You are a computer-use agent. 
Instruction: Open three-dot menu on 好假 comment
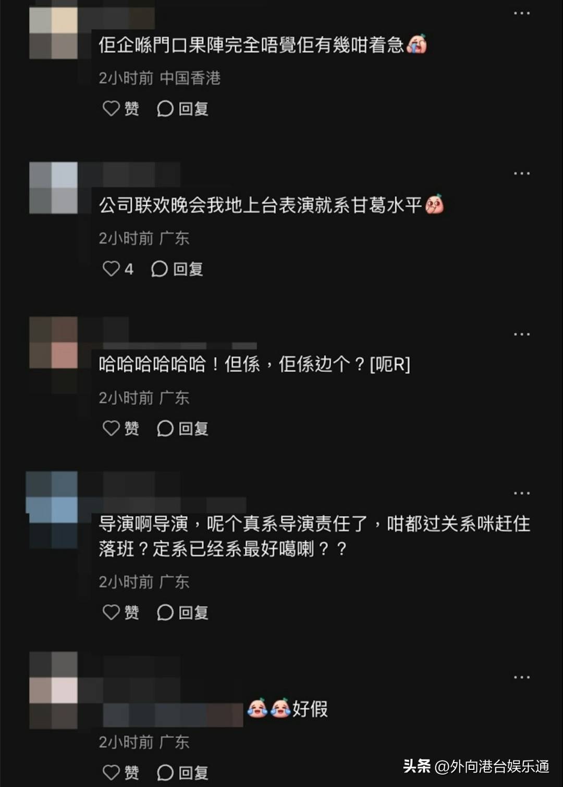521,677
